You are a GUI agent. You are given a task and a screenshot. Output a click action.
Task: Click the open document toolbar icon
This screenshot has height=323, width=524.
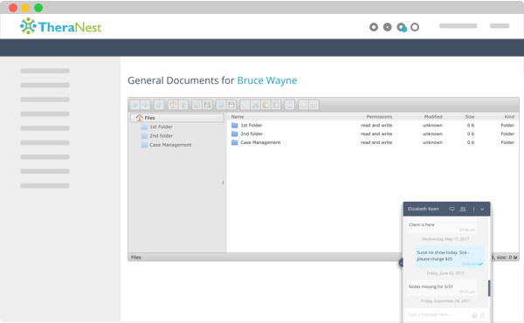[221, 106]
